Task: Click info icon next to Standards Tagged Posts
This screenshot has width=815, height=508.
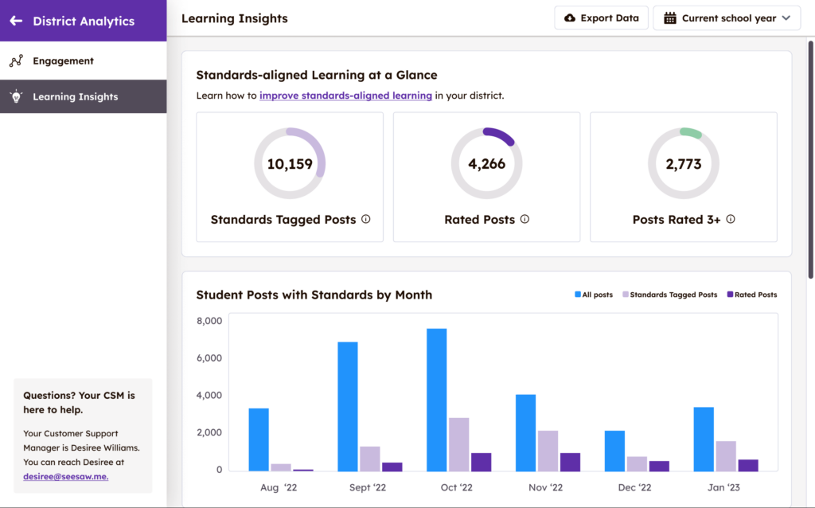Action: [366, 219]
